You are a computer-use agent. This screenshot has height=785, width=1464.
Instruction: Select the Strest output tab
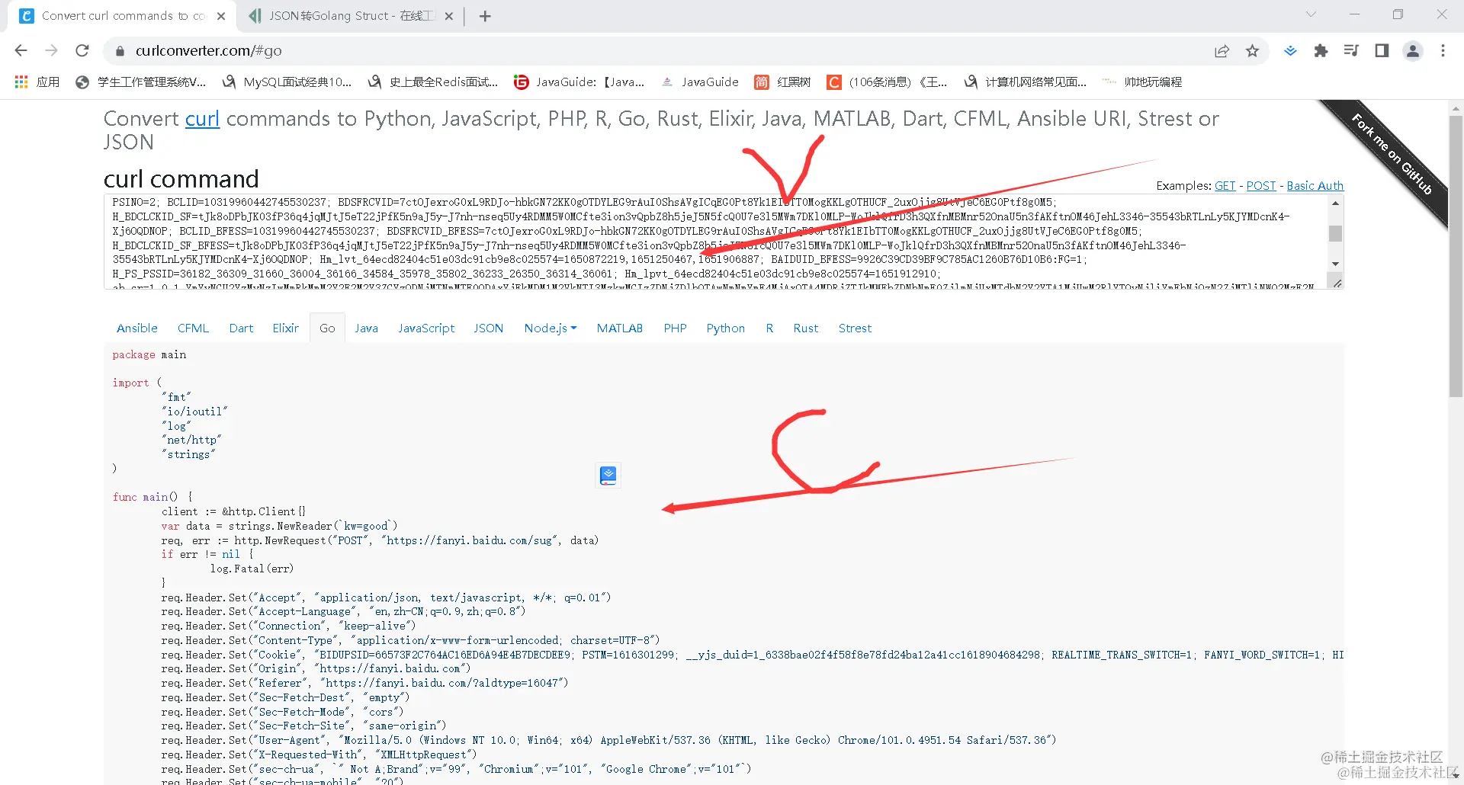click(x=855, y=328)
